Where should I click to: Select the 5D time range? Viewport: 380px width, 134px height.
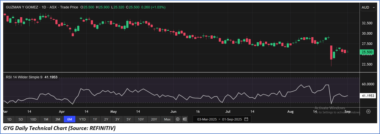21,119
